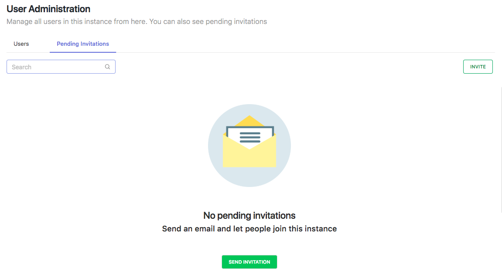The height and width of the screenshot is (275, 502).
Task: Click the green SEND INVITATION button
Action: click(249, 262)
